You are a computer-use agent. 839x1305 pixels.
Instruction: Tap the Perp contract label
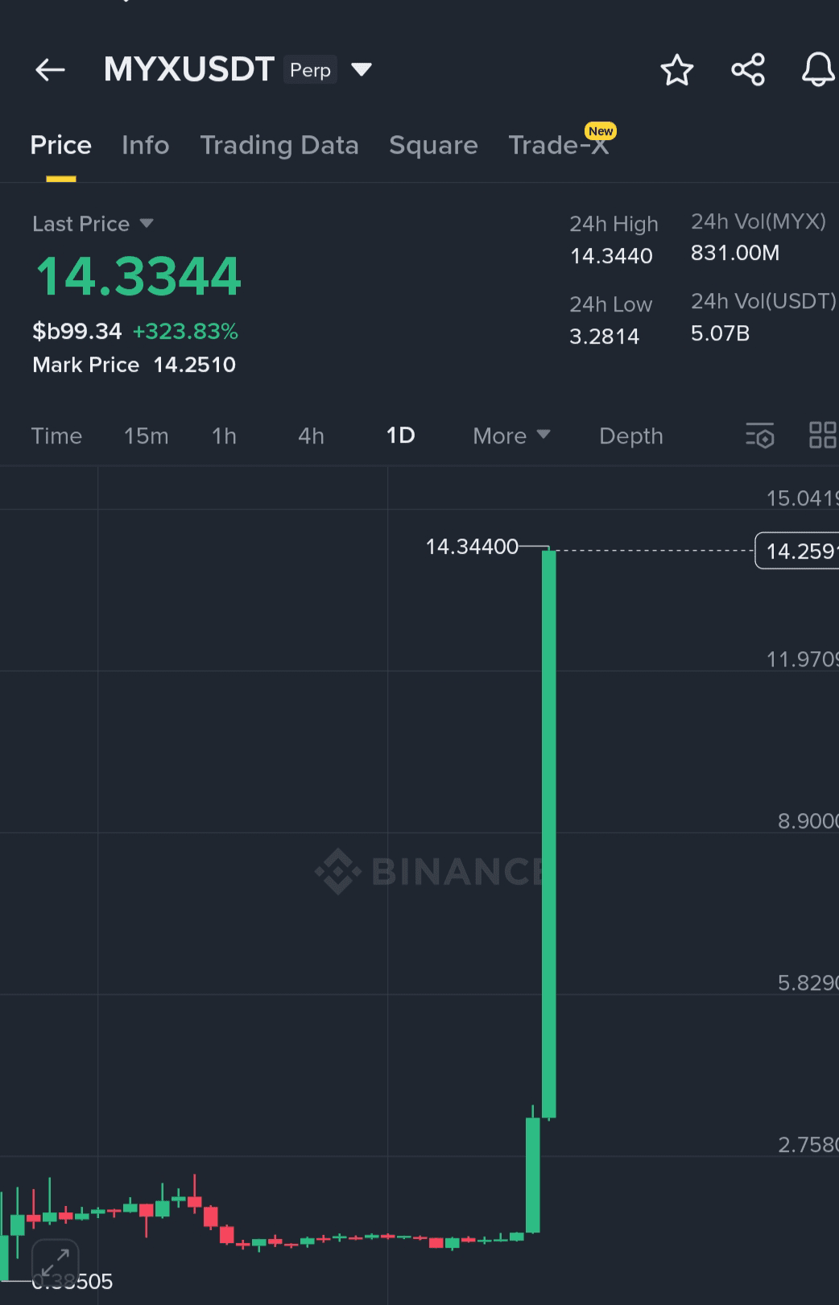coord(310,70)
